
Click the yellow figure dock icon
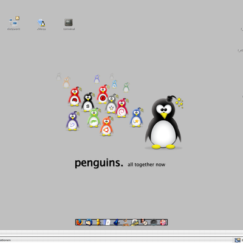click(98, 222)
